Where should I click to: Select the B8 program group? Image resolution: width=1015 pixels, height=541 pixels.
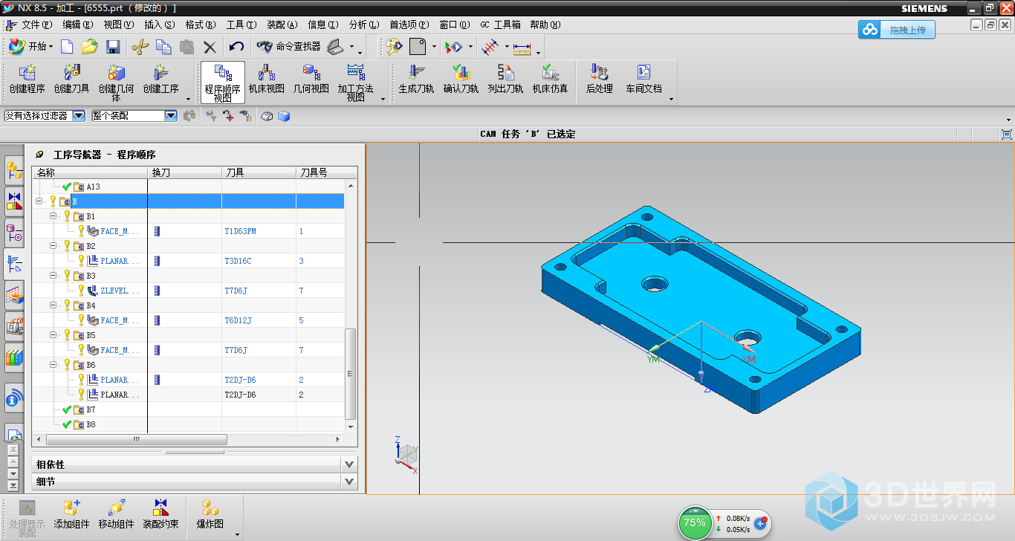[91, 424]
